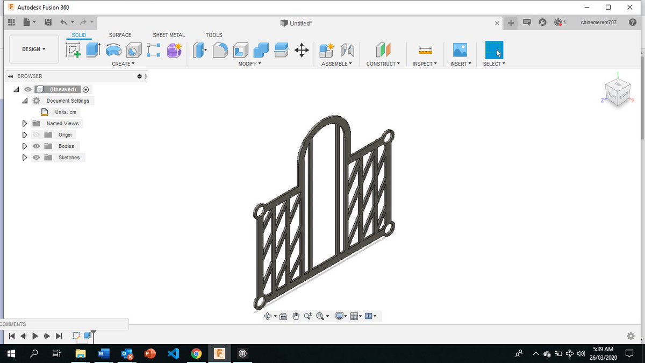Open the Grid and Snaps dropdown

click(356, 316)
